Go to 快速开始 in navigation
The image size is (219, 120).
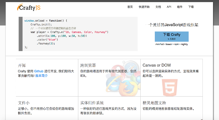point(144,7)
